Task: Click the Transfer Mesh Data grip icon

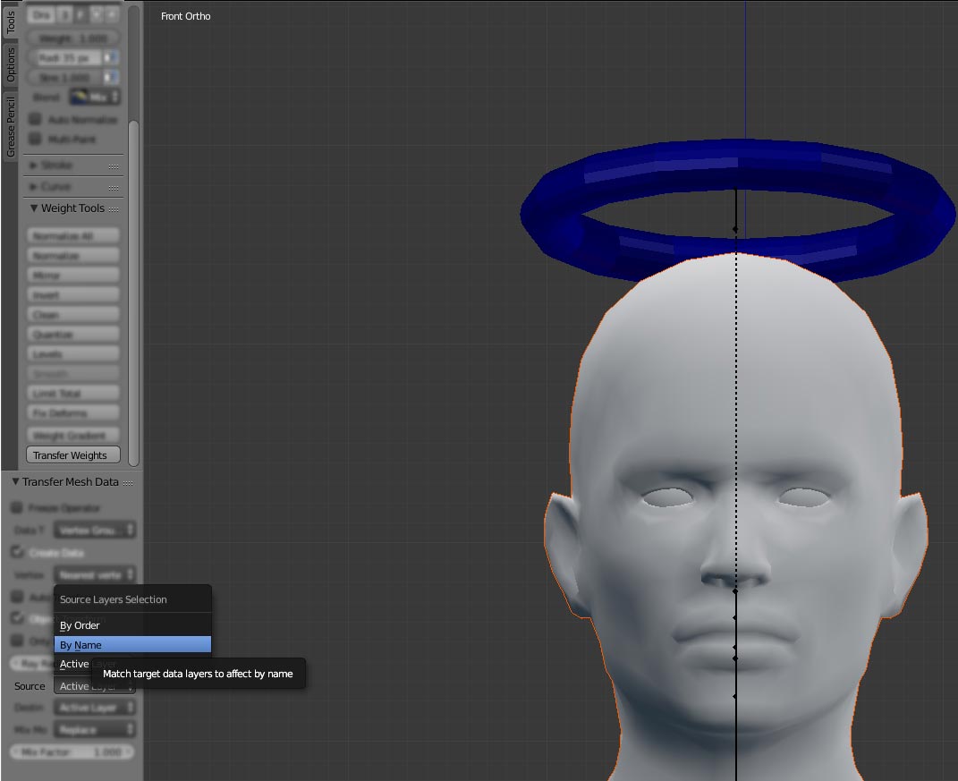Action: point(128,483)
